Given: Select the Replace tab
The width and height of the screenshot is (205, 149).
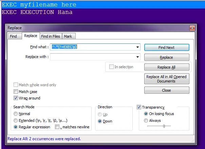Looking at the screenshot, I should pyautogui.click(x=31, y=36).
